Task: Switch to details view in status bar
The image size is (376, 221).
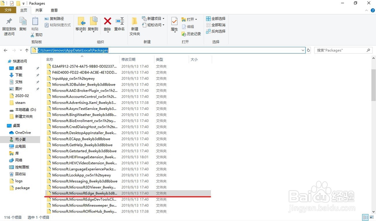Action: point(365,217)
